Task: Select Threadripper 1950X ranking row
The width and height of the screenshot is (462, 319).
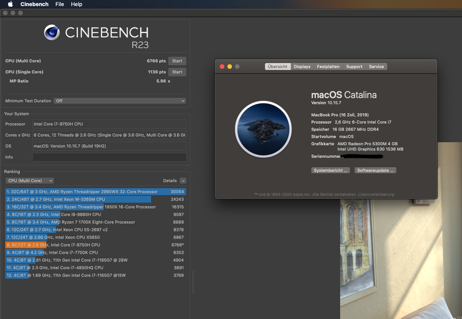Action: tap(96, 207)
